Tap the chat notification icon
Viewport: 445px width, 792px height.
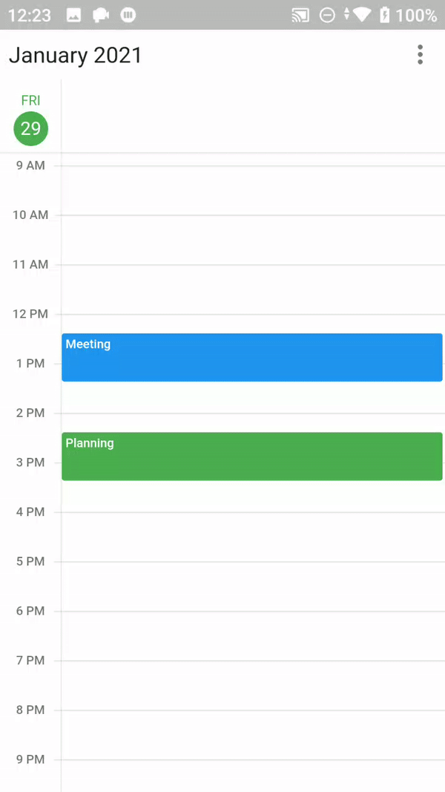(101, 14)
